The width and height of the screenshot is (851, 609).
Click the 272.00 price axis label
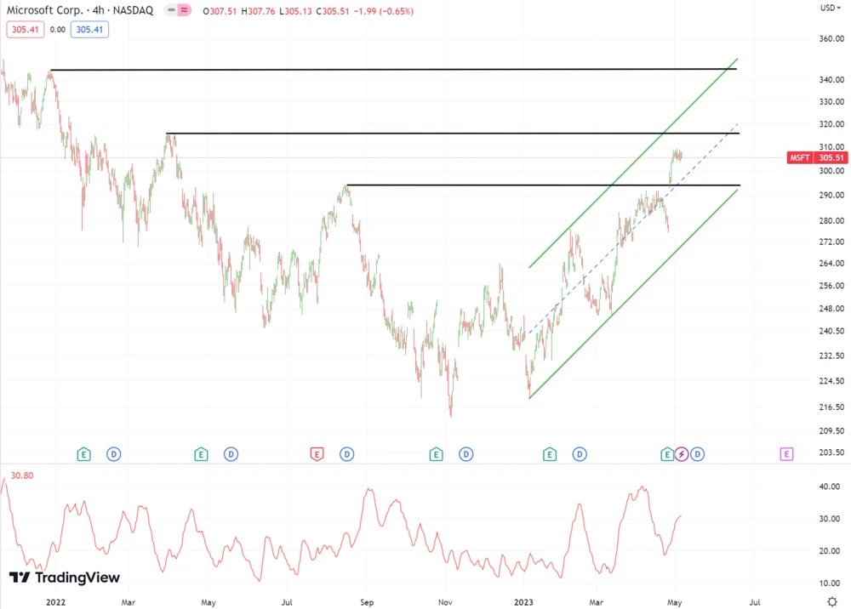coord(831,242)
